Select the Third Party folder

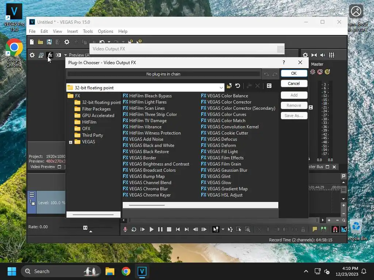point(89,135)
